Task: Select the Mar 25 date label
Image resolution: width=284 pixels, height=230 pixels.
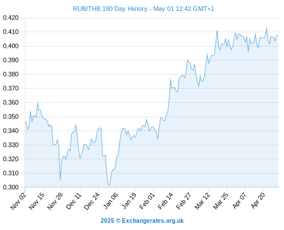Action: [x=220, y=201]
